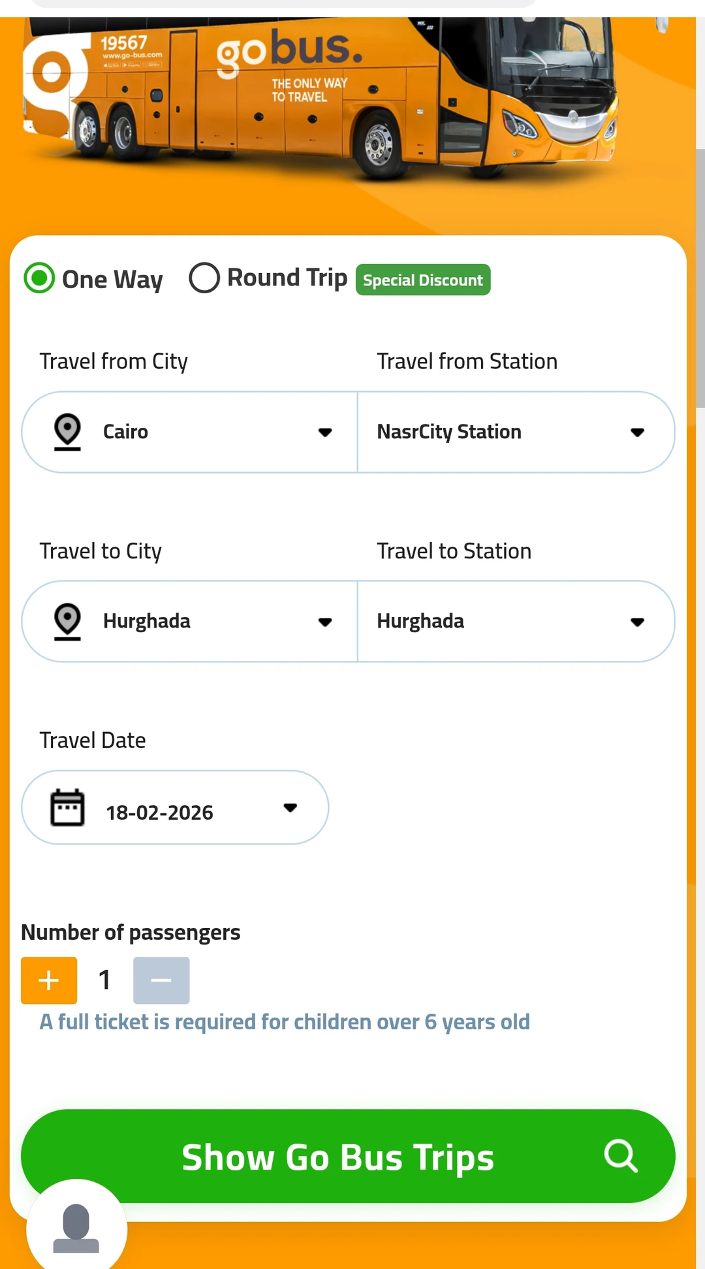Click the Round Trip label text
This screenshot has width=705, height=1269.
coord(287,278)
